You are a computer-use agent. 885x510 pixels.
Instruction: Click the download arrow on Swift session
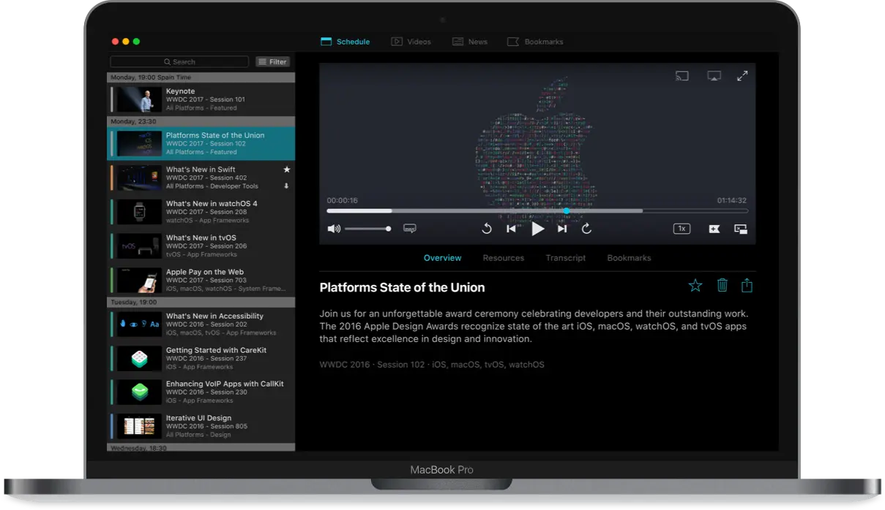coord(286,186)
